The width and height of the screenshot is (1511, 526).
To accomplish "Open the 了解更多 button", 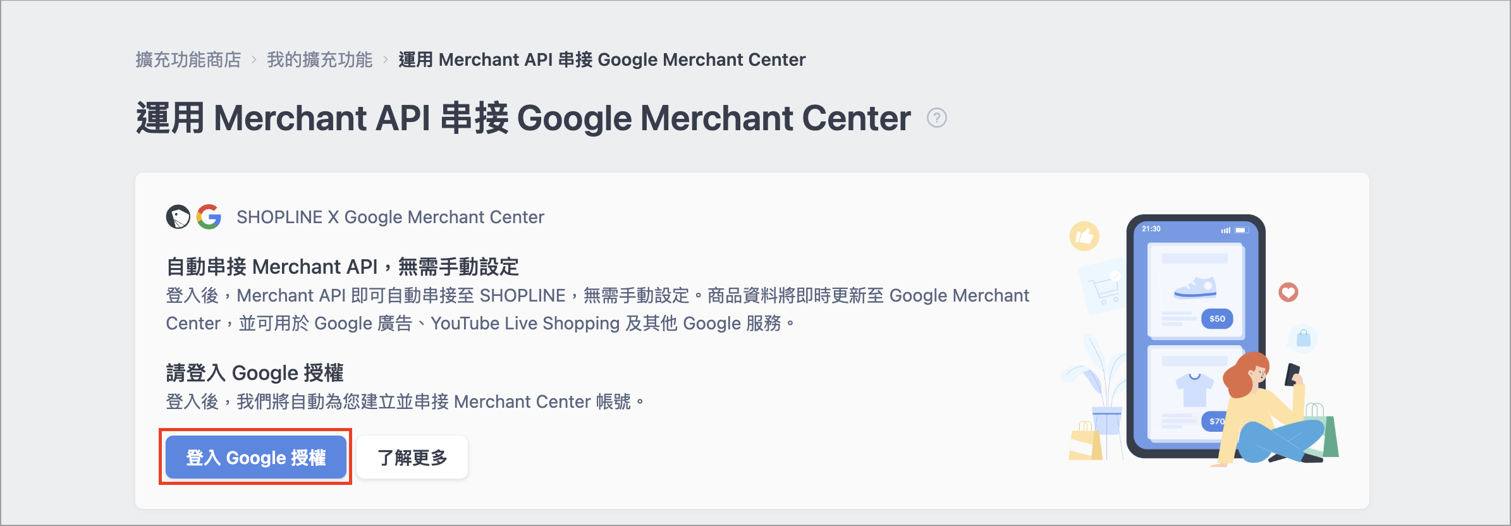I will point(412,457).
